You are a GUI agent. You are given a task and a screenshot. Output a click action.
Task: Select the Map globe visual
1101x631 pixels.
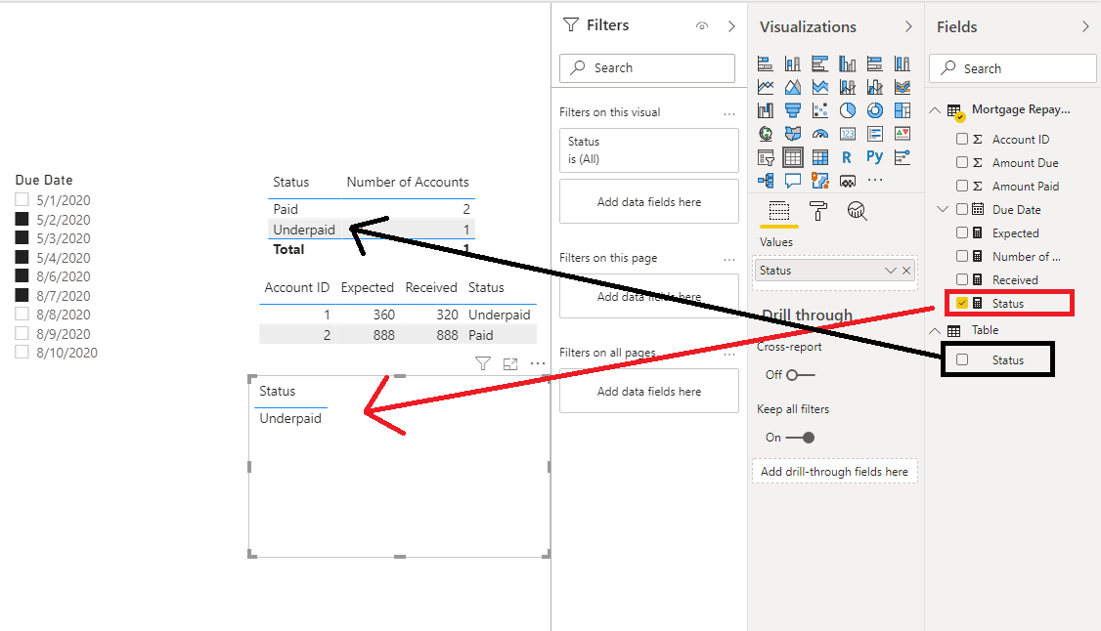point(766,133)
